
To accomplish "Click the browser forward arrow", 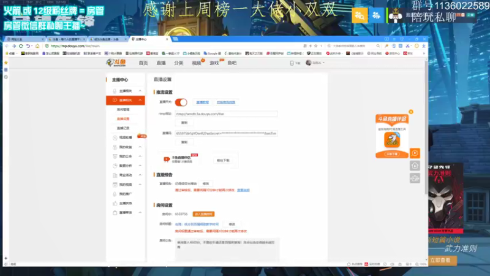I will click(x=14, y=46).
